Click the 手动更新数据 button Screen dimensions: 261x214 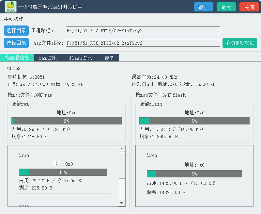coord(240,43)
